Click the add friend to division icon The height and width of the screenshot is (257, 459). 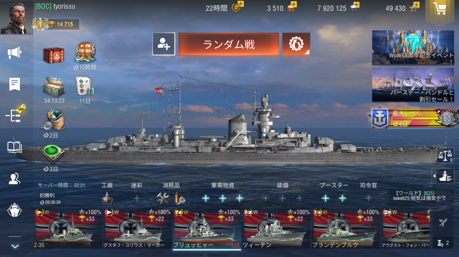click(x=164, y=44)
